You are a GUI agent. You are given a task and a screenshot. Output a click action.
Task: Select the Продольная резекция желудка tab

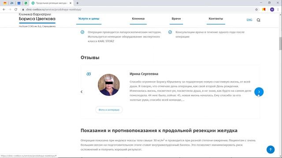[51, 3]
